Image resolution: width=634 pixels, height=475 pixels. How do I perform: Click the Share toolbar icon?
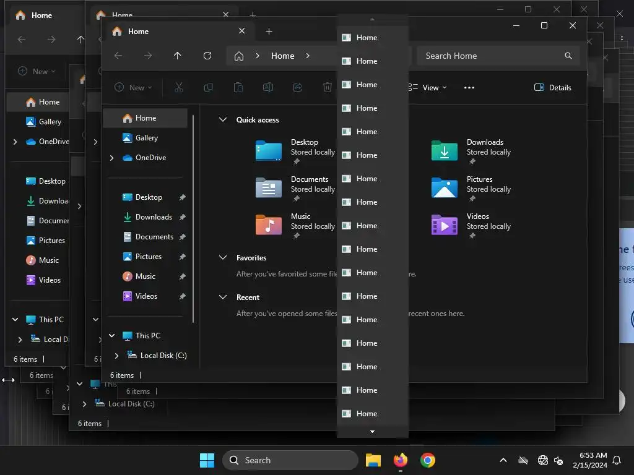point(298,87)
